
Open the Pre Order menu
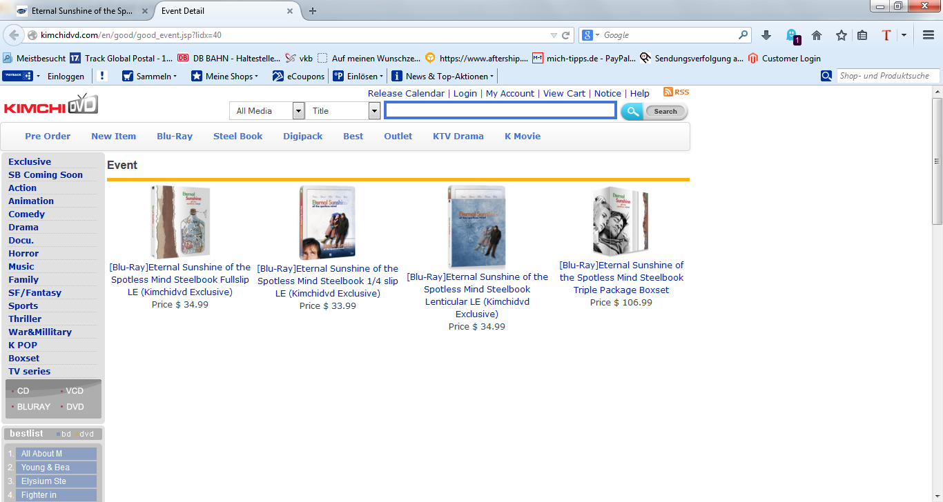[x=48, y=137]
